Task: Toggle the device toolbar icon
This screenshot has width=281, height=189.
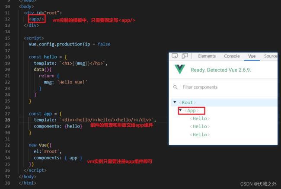Action: [x=185, y=56]
